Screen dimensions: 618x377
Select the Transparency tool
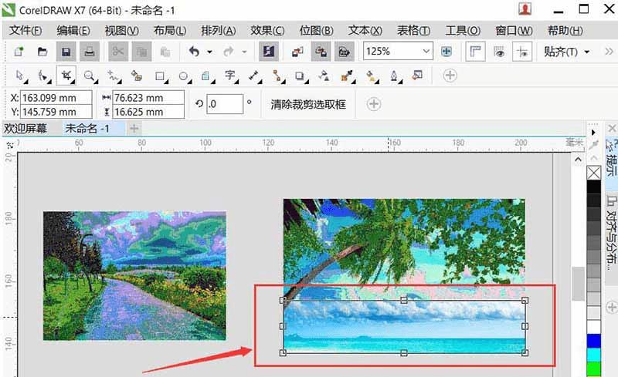pyautogui.click(x=324, y=76)
